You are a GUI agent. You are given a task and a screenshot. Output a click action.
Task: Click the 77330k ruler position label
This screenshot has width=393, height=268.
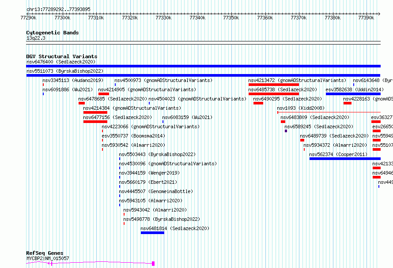pos(163,18)
